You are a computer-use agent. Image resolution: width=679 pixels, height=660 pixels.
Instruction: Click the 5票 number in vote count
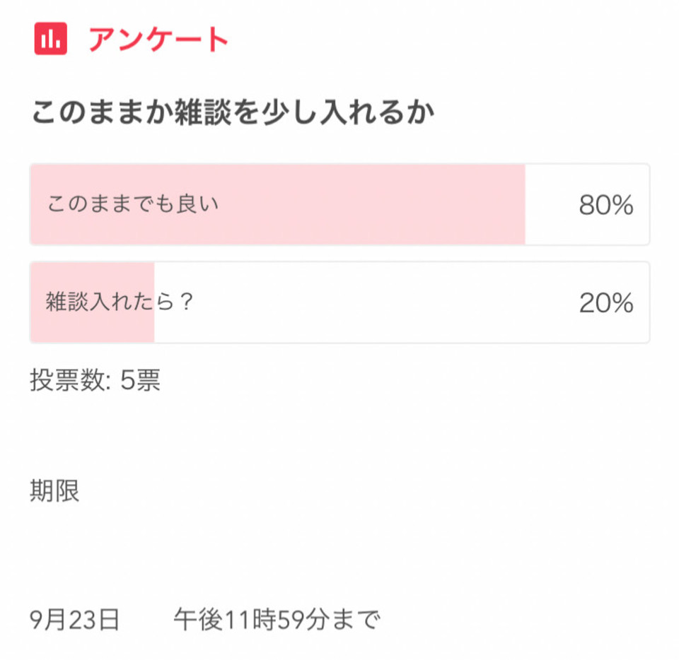pyautogui.click(x=140, y=380)
